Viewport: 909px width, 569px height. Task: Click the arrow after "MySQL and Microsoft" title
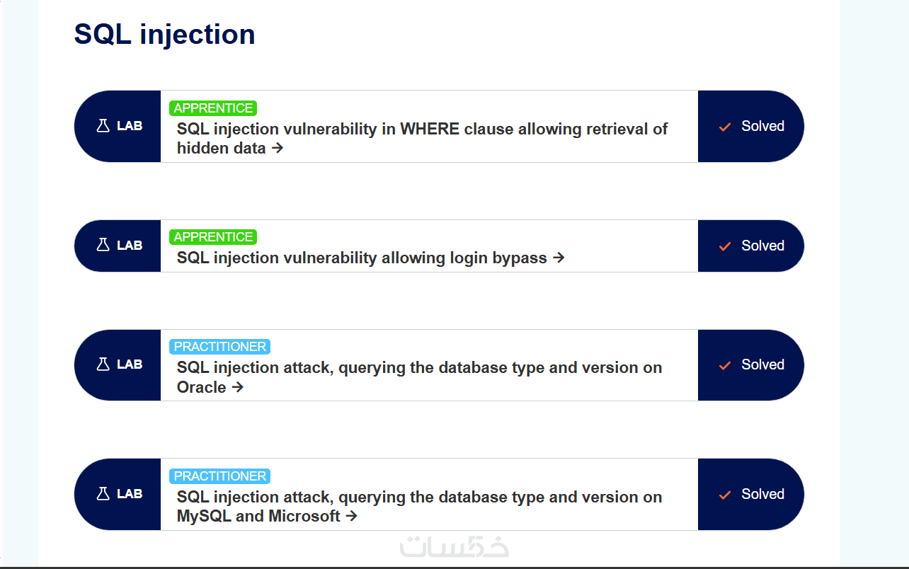351,516
